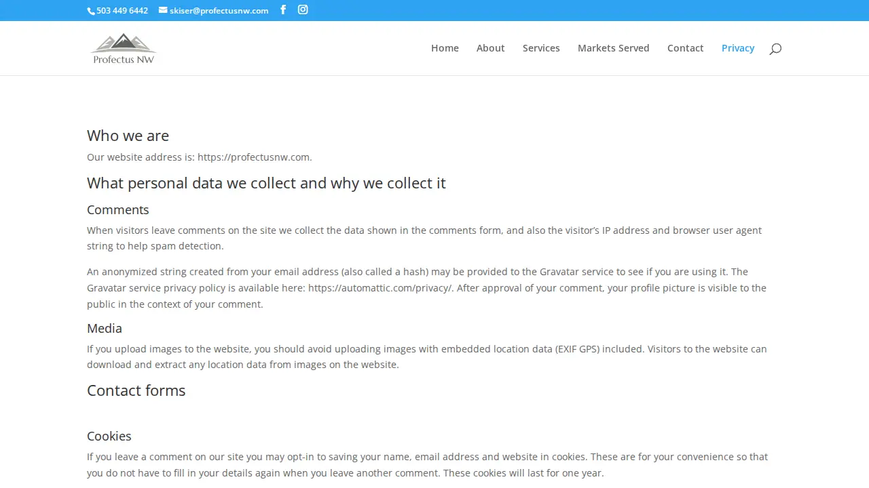Click the 'What personal data we collect' heading

pos(266,183)
